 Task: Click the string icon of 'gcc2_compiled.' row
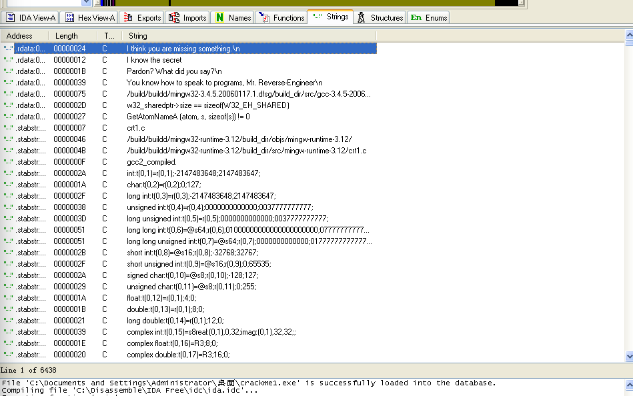(8, 162)
